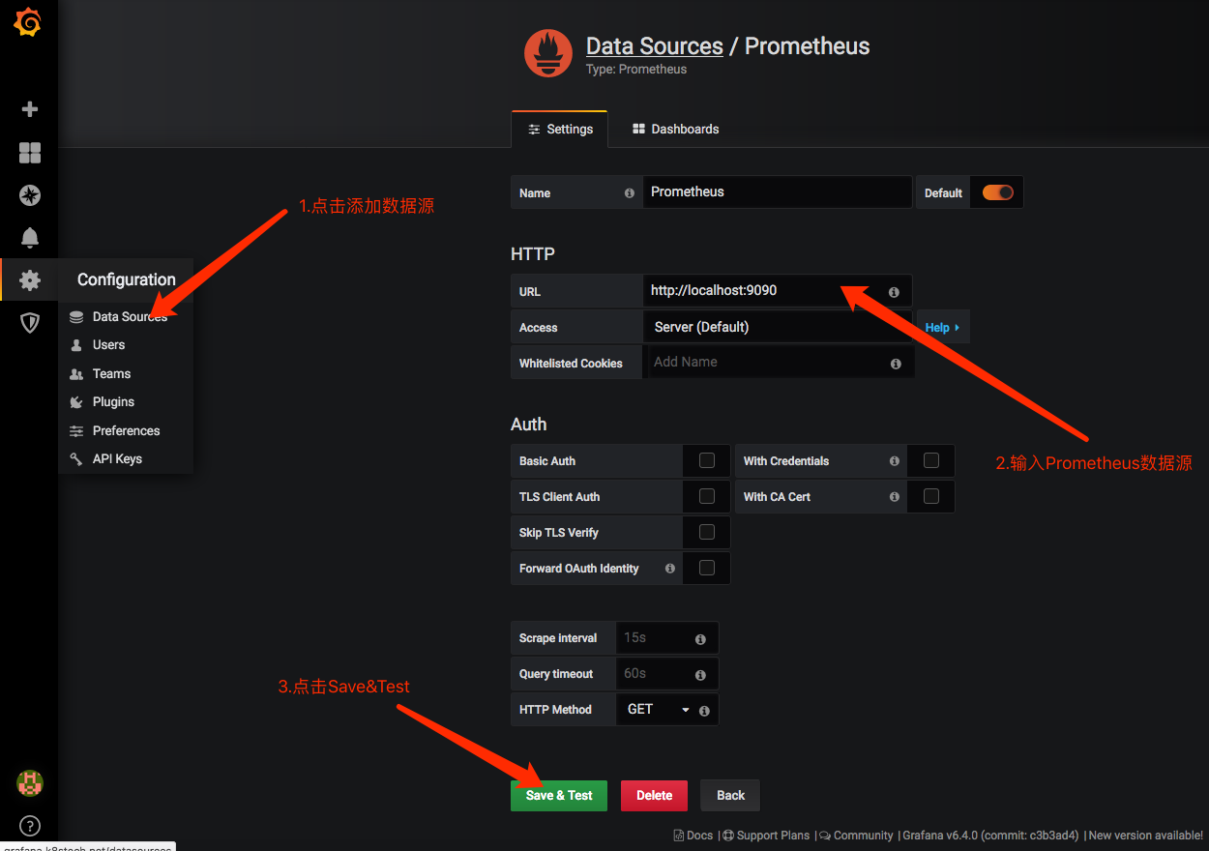Viewport: 1209px width, 851px height.
Task: Toggle the Default switch for this datasource
Action: [x=996, y=191]
